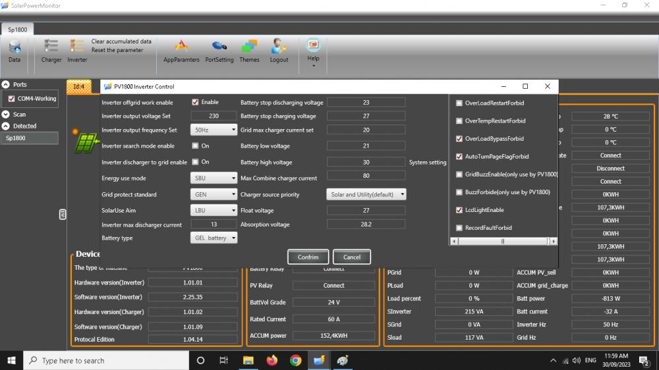Edit Battery stop discharging voltage field

[x=366, y=103]
